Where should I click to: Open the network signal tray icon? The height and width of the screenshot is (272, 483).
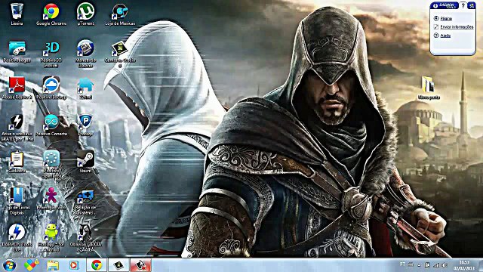pos(436,265)
